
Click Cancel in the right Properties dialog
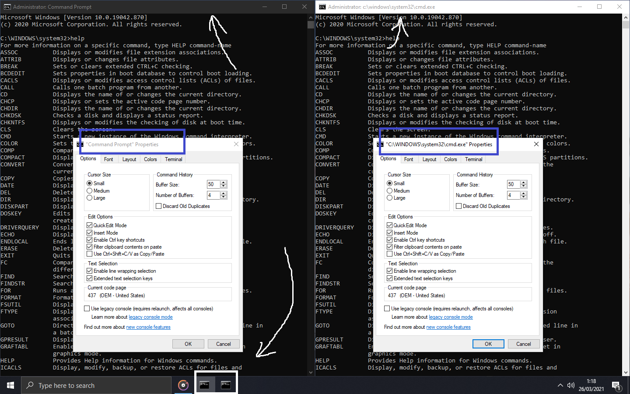524,344
